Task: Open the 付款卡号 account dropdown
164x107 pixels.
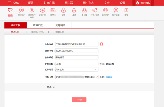Action: coord(77,77)
